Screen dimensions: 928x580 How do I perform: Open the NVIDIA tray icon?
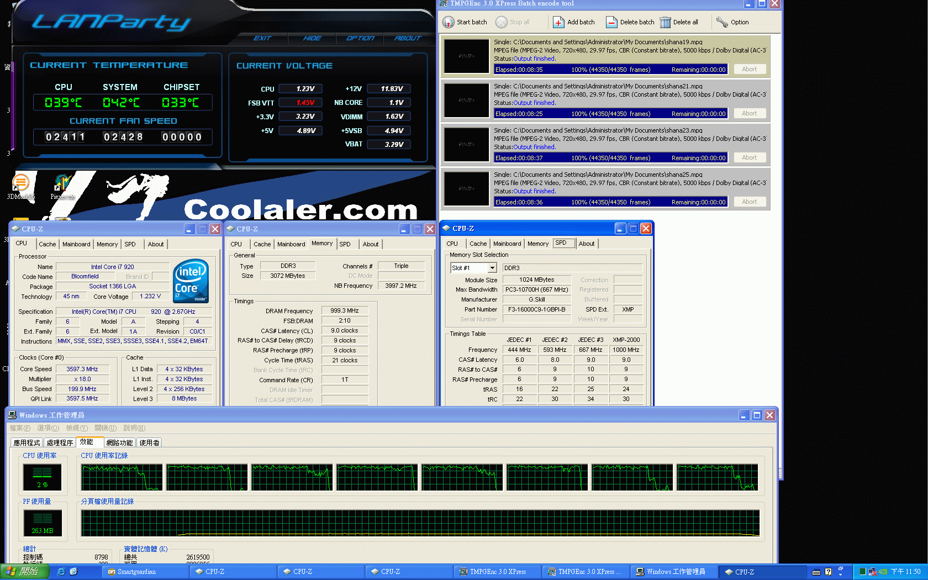coord(883,572)
